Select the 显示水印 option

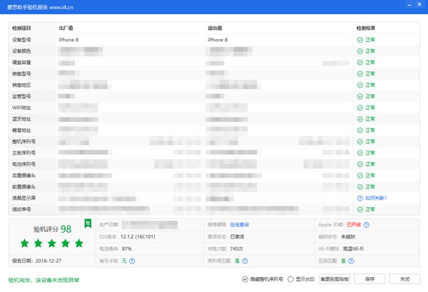point(291,279)
